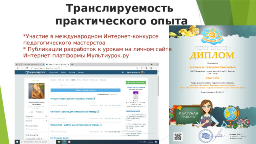Open the Активность profile tab

(x=94, y=80)
